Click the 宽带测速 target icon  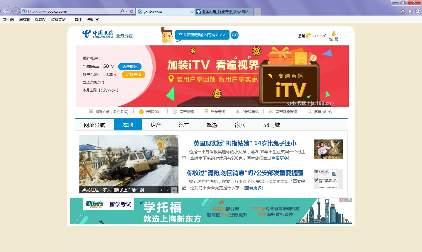coord(175,112)
